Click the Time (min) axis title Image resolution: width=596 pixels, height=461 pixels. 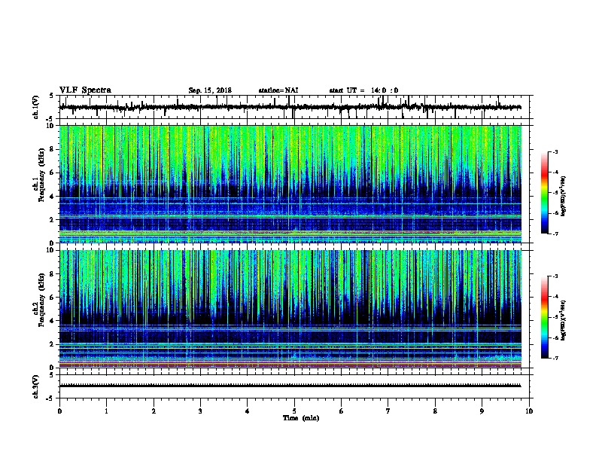tap(301, 418)
